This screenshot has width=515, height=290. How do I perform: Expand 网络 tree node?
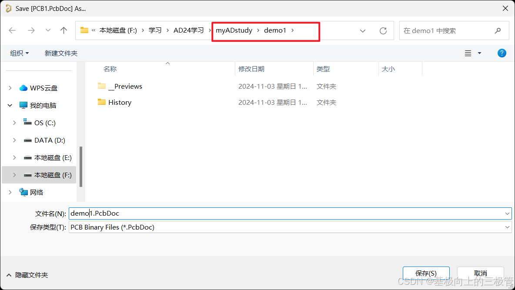point(10,193)
